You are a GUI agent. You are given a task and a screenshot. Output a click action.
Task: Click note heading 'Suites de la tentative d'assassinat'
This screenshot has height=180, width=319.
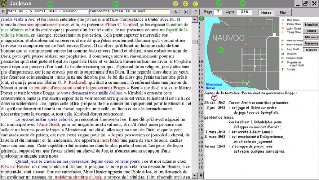coord(251,93)
